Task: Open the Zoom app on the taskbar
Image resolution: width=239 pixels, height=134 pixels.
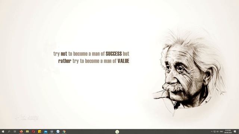Action: [58, 131]
